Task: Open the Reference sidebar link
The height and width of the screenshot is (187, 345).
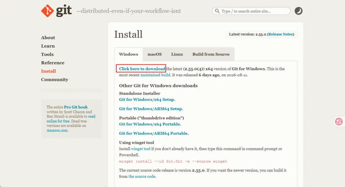Action: pyautogui.click(x=53, y=63)
